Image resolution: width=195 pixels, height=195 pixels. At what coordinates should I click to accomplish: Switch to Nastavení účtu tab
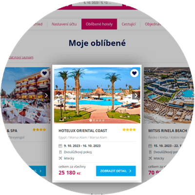click(64, 24)
